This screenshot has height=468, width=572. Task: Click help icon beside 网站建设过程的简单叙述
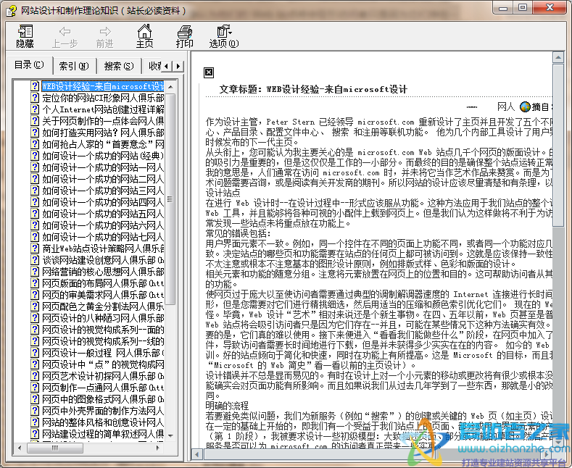(35, 434)
